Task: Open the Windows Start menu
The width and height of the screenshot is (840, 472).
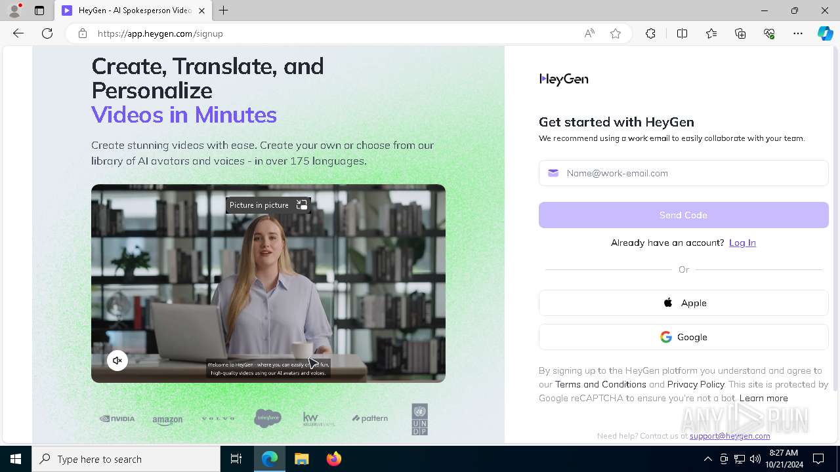Action: click(16, 459)
